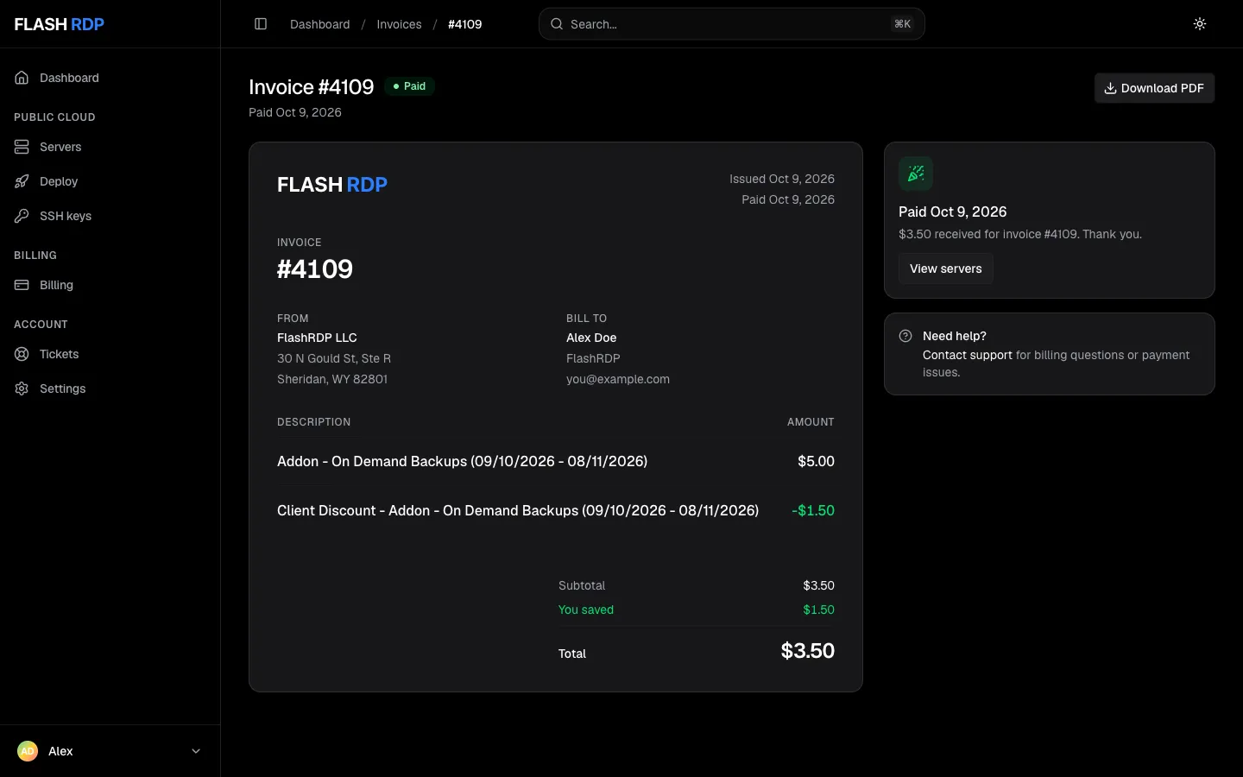Click the Tickets lifebuoy icon
Image resolution: width=1243 pixels, height=777 pixels.
[x=22, y=354]
